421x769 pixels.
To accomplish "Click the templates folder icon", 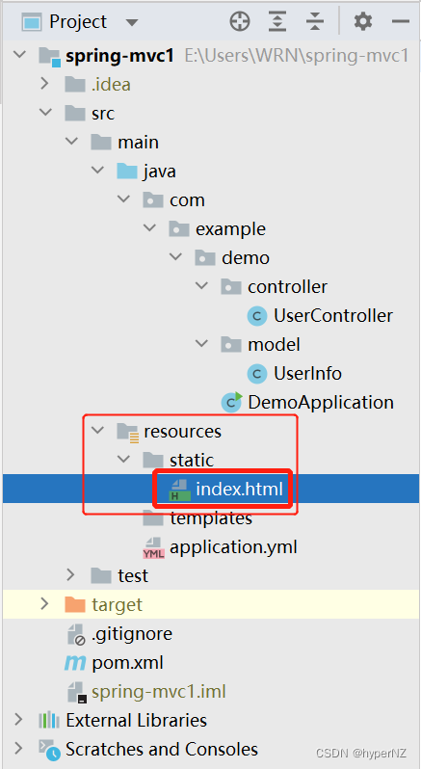I will [x=153, y=518].
